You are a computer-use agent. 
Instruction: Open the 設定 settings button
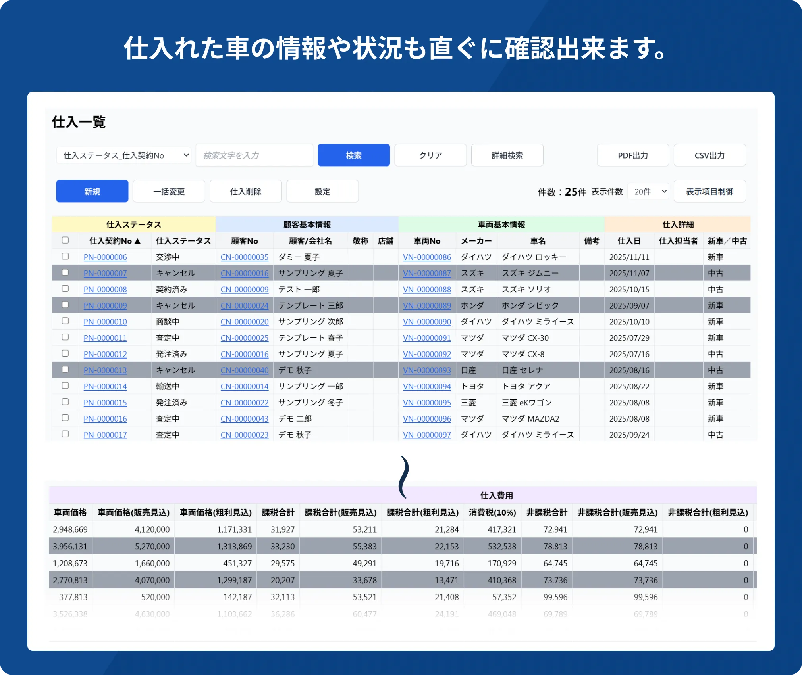click(x=322, y=191)
